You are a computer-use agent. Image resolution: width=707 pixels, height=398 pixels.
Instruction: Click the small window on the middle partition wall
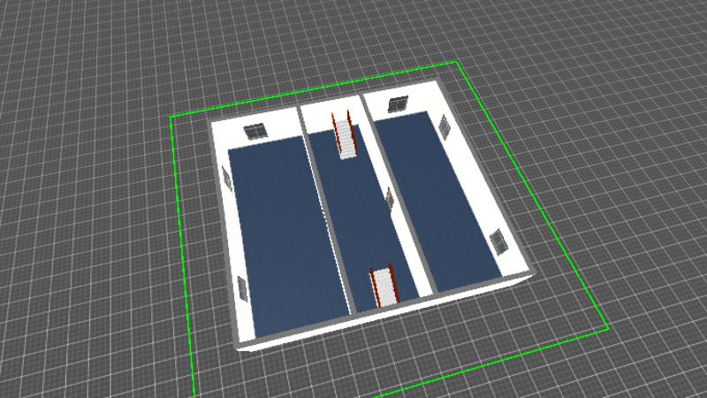point(390,200)
